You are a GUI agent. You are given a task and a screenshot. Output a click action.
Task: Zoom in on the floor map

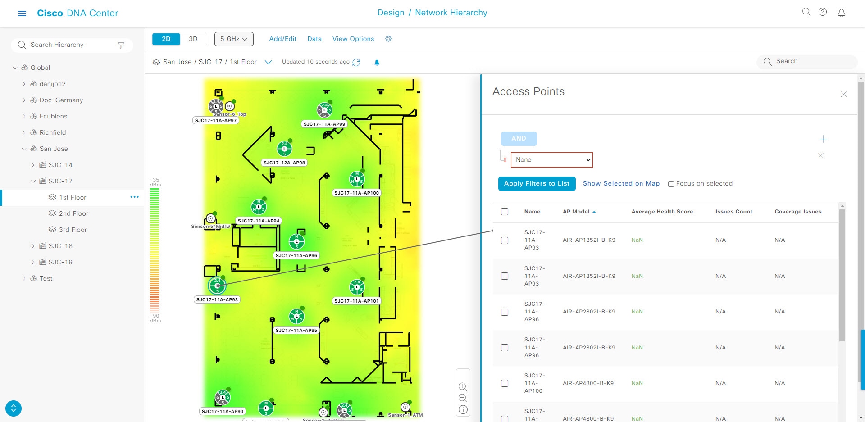pos(463,387)
